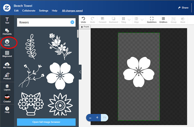Add the leafy branch icon
The image size is (194, 127).
pos(31,47)
